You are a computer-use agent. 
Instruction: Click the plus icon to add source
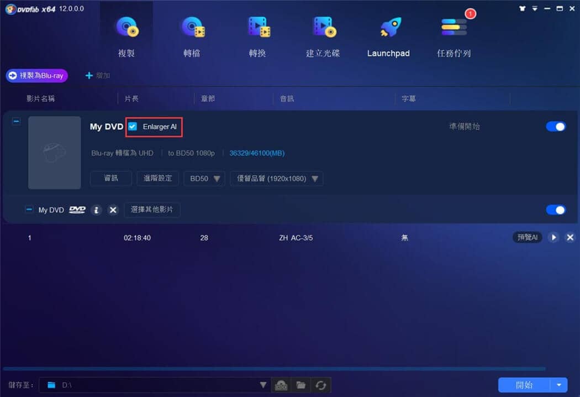[x=89, y=76]
